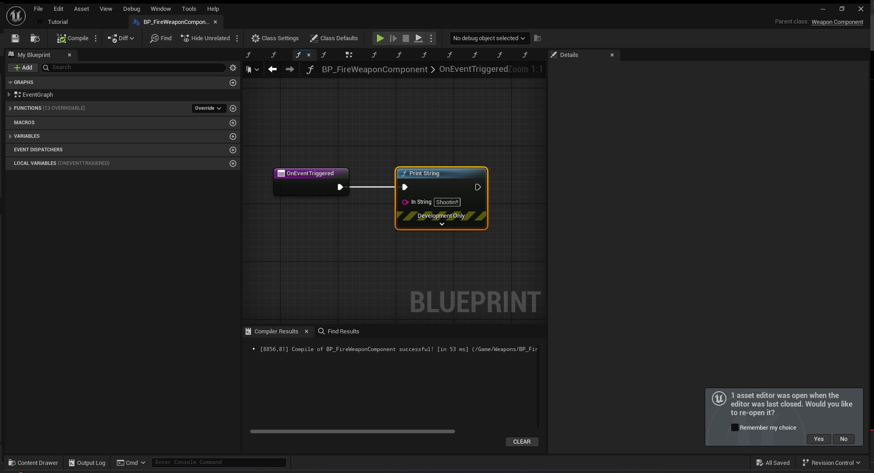Open Hide Unrelated options menu
This screenshot has height=473, width=874.
[x=237, y=38]
